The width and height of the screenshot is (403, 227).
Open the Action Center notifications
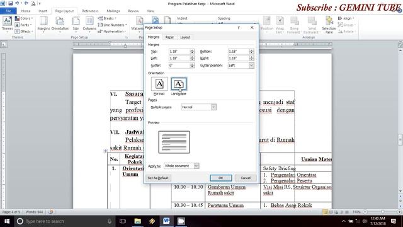tap(393, 221)
